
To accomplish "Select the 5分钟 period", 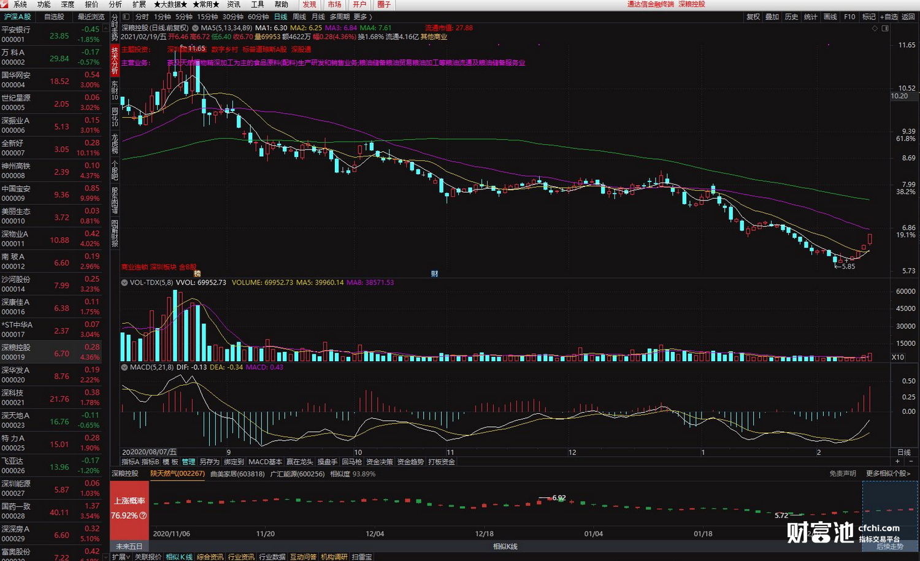I will pos(184,17).
